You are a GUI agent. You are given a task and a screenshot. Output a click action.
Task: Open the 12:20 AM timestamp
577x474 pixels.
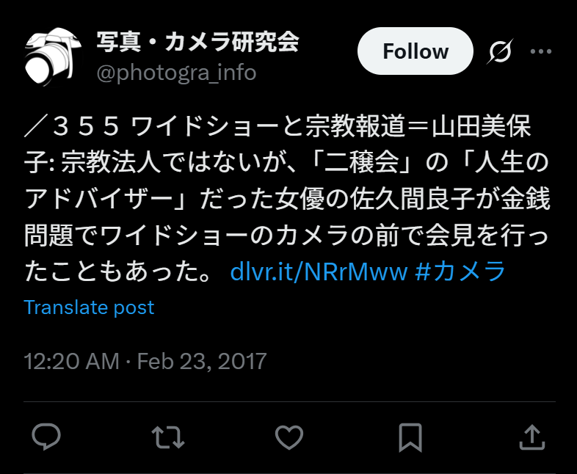coord(72,361)
